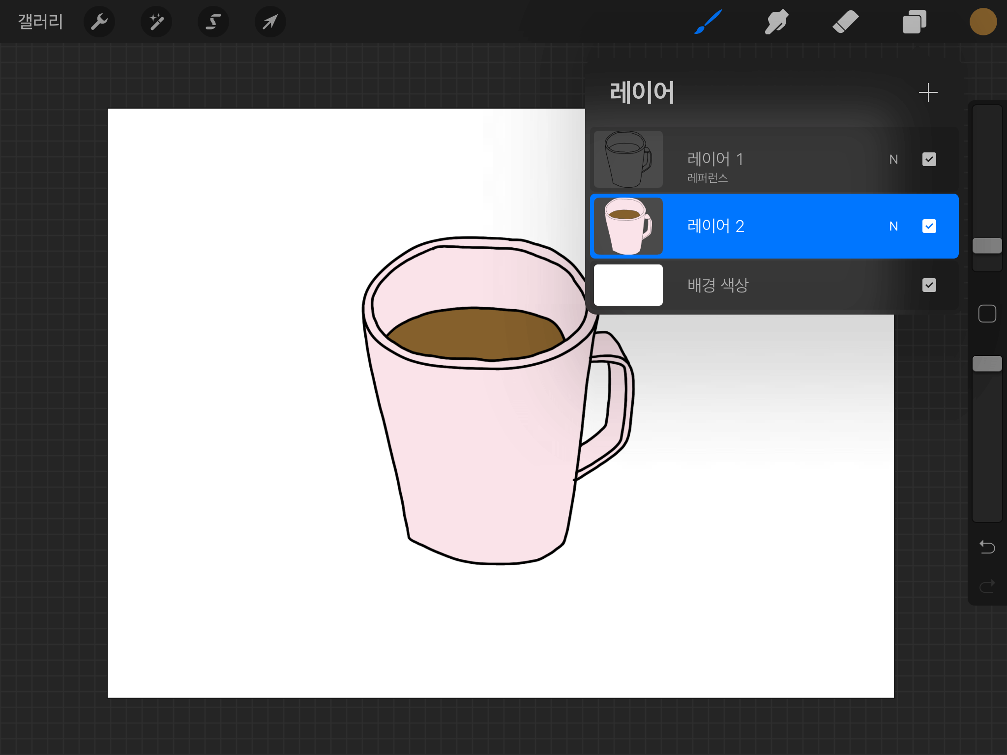Select the Eraser tool
Screen dimensions: 1007x755
point(845,22)
